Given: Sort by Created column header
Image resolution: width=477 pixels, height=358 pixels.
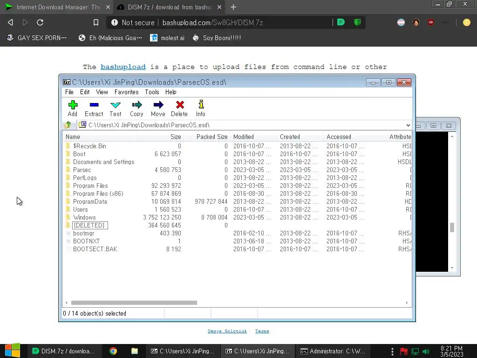Looking at the screenshot, I should 300,137.
